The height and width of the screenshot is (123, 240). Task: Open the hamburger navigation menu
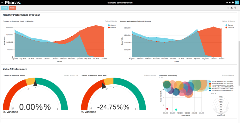tap(2, 2)
